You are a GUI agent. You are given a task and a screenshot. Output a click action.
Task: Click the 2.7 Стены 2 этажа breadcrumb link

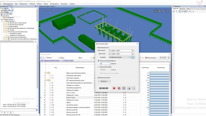(68, 60)
